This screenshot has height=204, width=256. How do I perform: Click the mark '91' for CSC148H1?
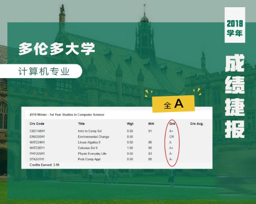[150, 131]
